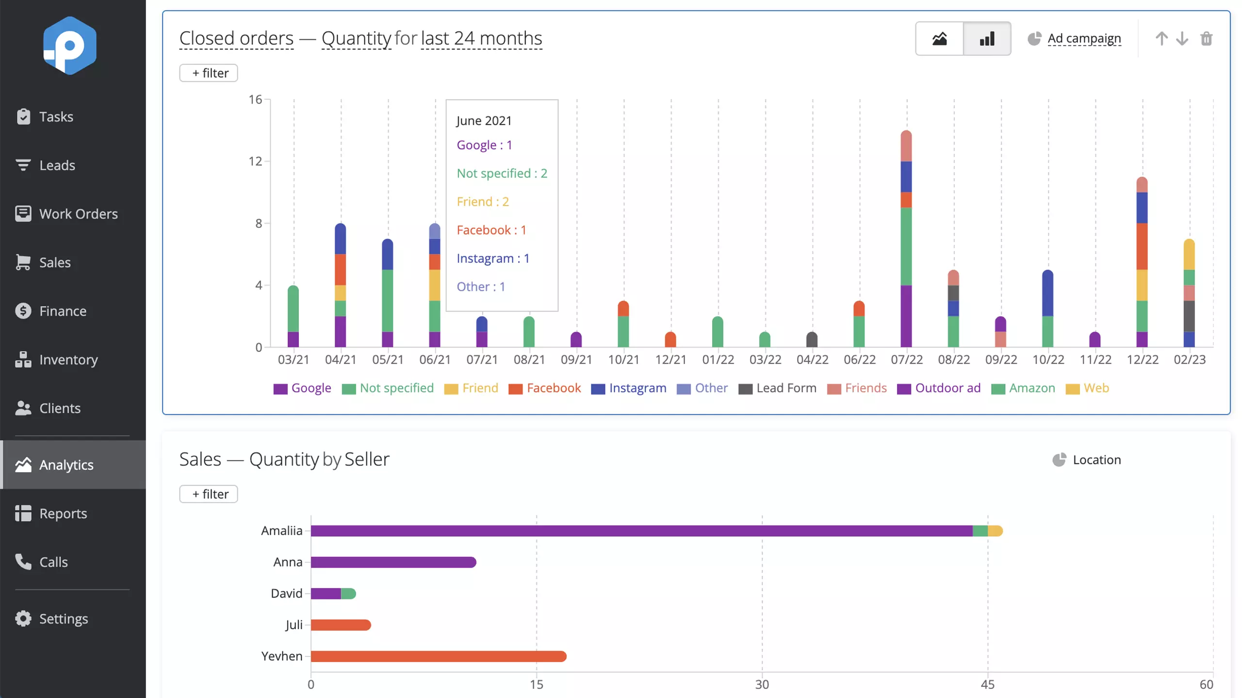The image size is (1242, 698).
Task: Open the Leads funnel icon
Action: (x=23, y=165)
